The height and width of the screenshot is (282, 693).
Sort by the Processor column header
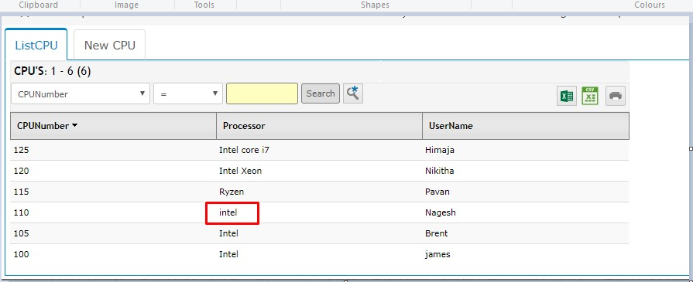pos(244,126)
